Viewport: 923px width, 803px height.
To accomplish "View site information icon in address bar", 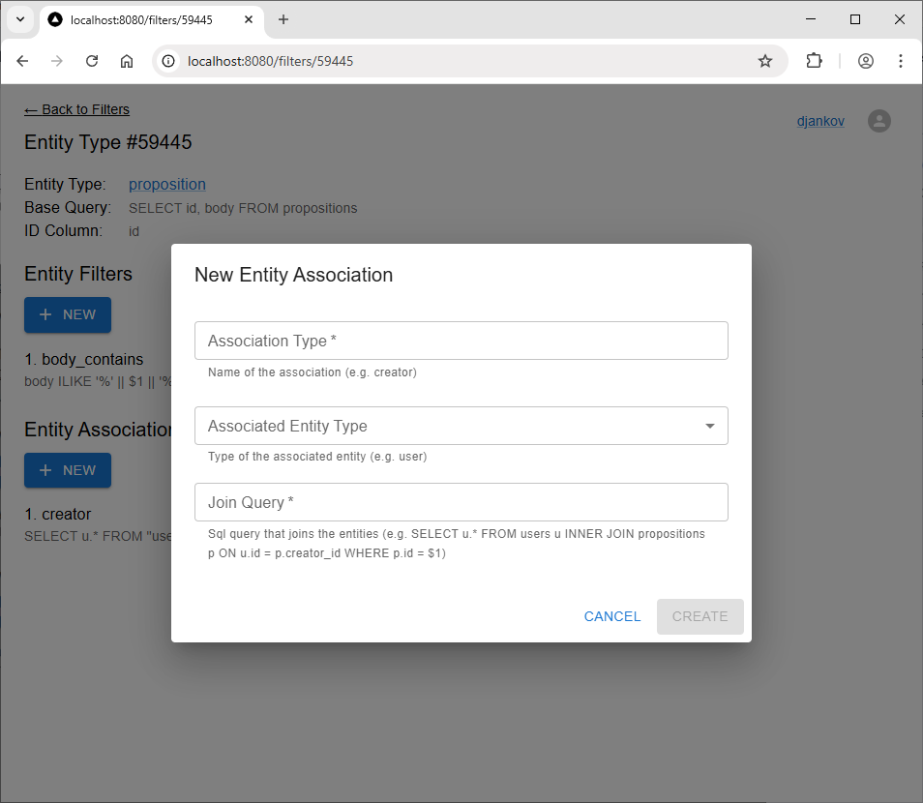I will pos(168,61).
